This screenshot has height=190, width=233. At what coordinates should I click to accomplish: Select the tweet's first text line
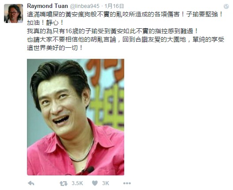[x=125, y=15]
